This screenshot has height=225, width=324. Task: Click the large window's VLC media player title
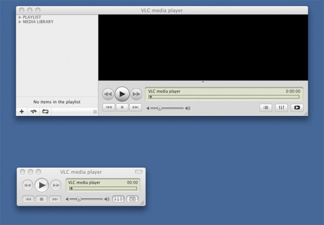tap(162, 10)
